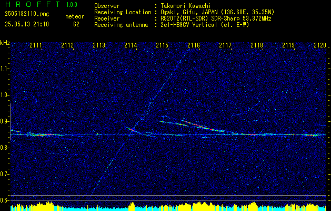331x211 pixels.
Task: Click yellow signal-level peak below 2118
Action: 253,206
